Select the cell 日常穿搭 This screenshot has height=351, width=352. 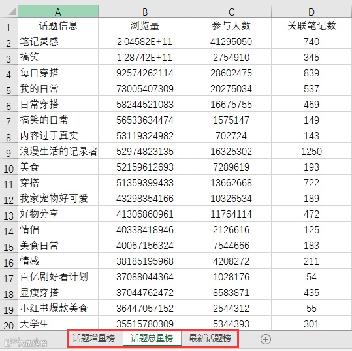[58, 104]
